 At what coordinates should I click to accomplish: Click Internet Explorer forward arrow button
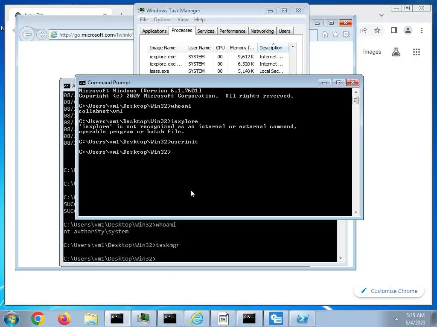(x=41, y=34)
